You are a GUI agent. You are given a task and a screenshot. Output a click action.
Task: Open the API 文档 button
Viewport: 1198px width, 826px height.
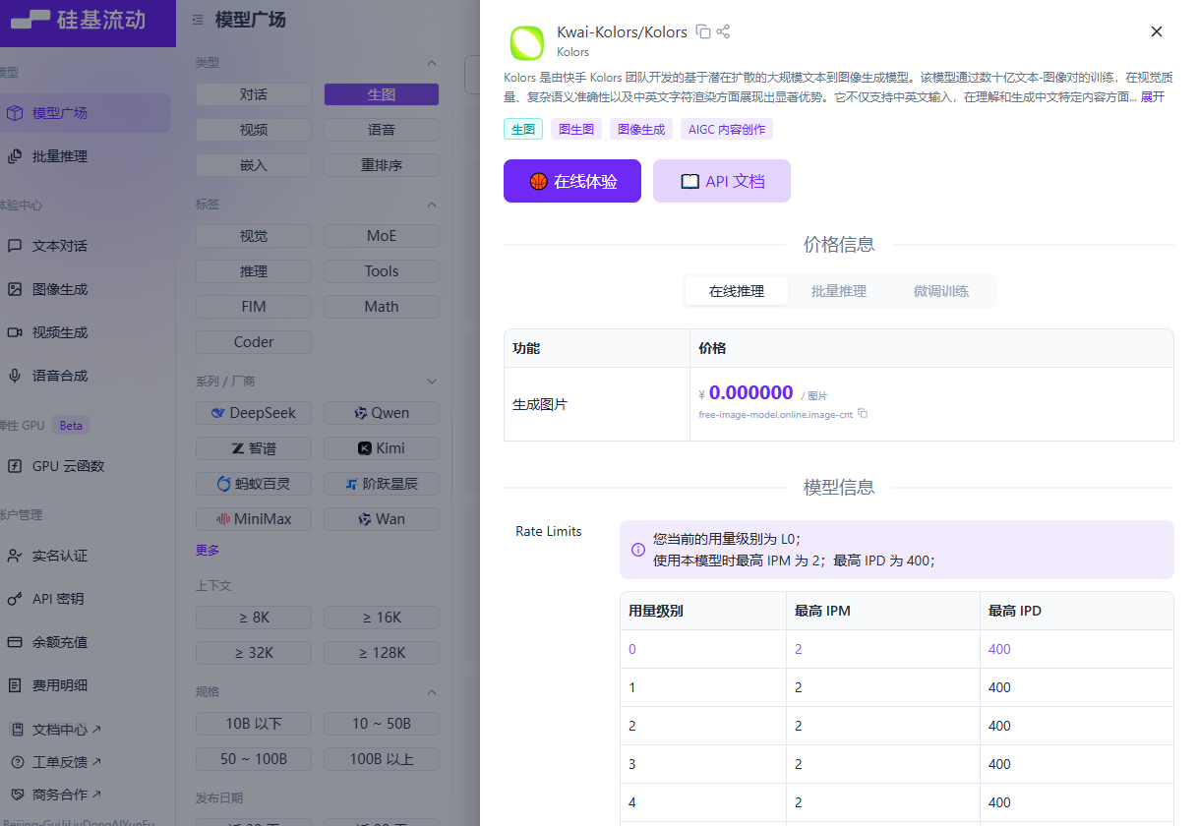722,181
